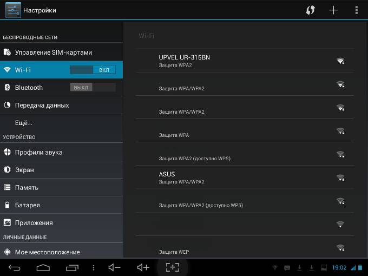Connect to the ASUS network
Viewport: 368px width, 276px height.
[x=245, y=178]
